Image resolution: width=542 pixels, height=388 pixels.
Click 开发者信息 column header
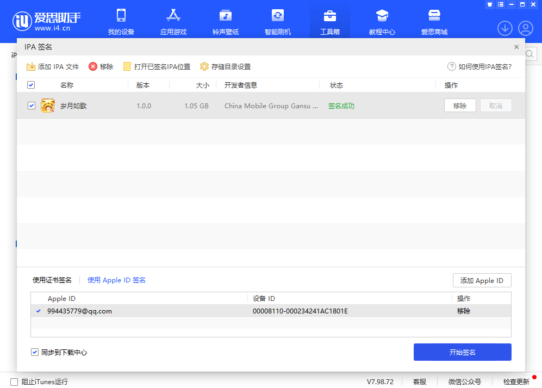[241, 85]
